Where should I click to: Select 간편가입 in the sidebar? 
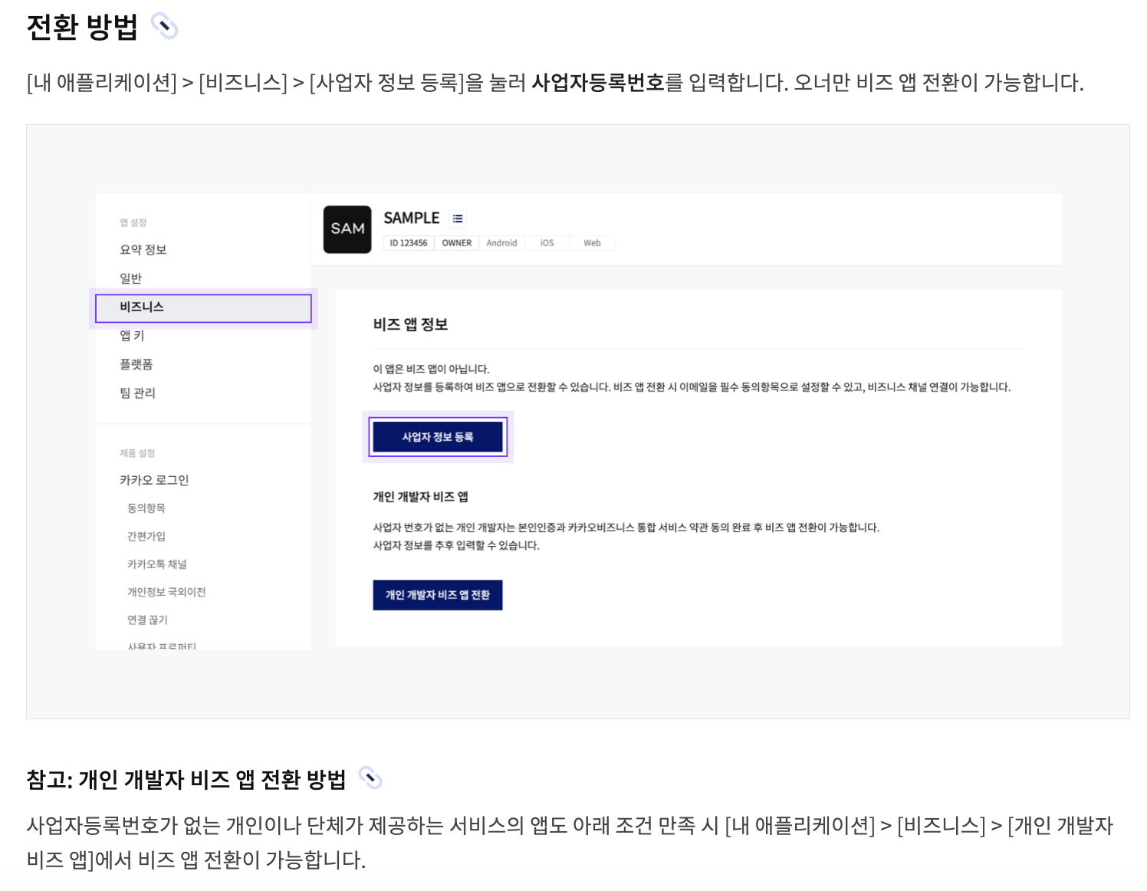[145, 536]
